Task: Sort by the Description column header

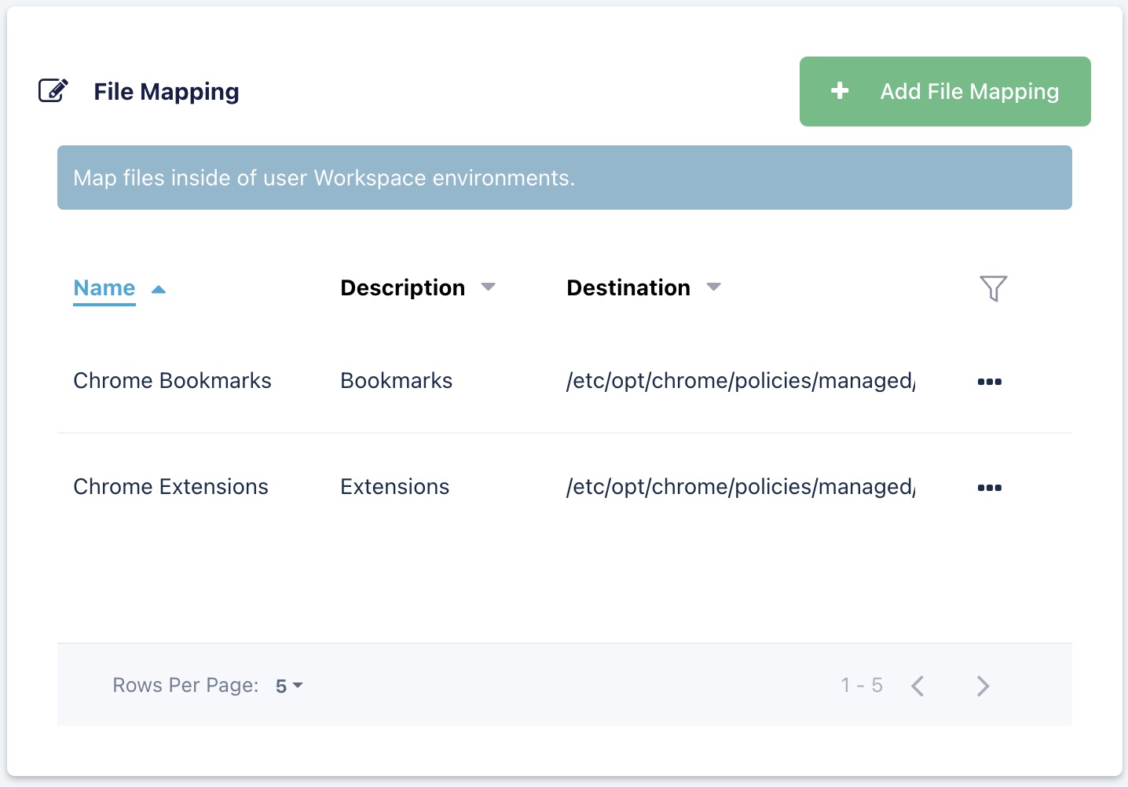Action: (402, 288)
